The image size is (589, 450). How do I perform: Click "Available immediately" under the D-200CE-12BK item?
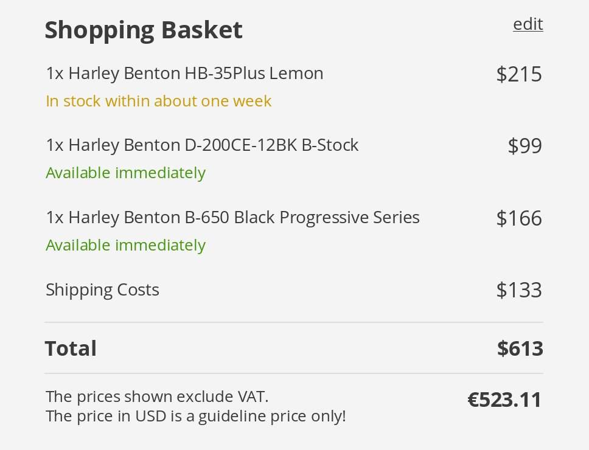125,173
